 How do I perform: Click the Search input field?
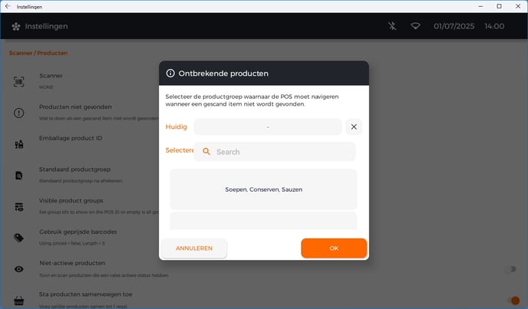[x=275, y=152]
